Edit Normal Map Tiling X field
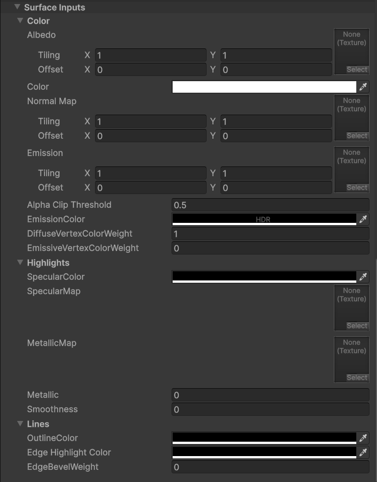This screenshot has height=482, width=377. tap(151, 122)
